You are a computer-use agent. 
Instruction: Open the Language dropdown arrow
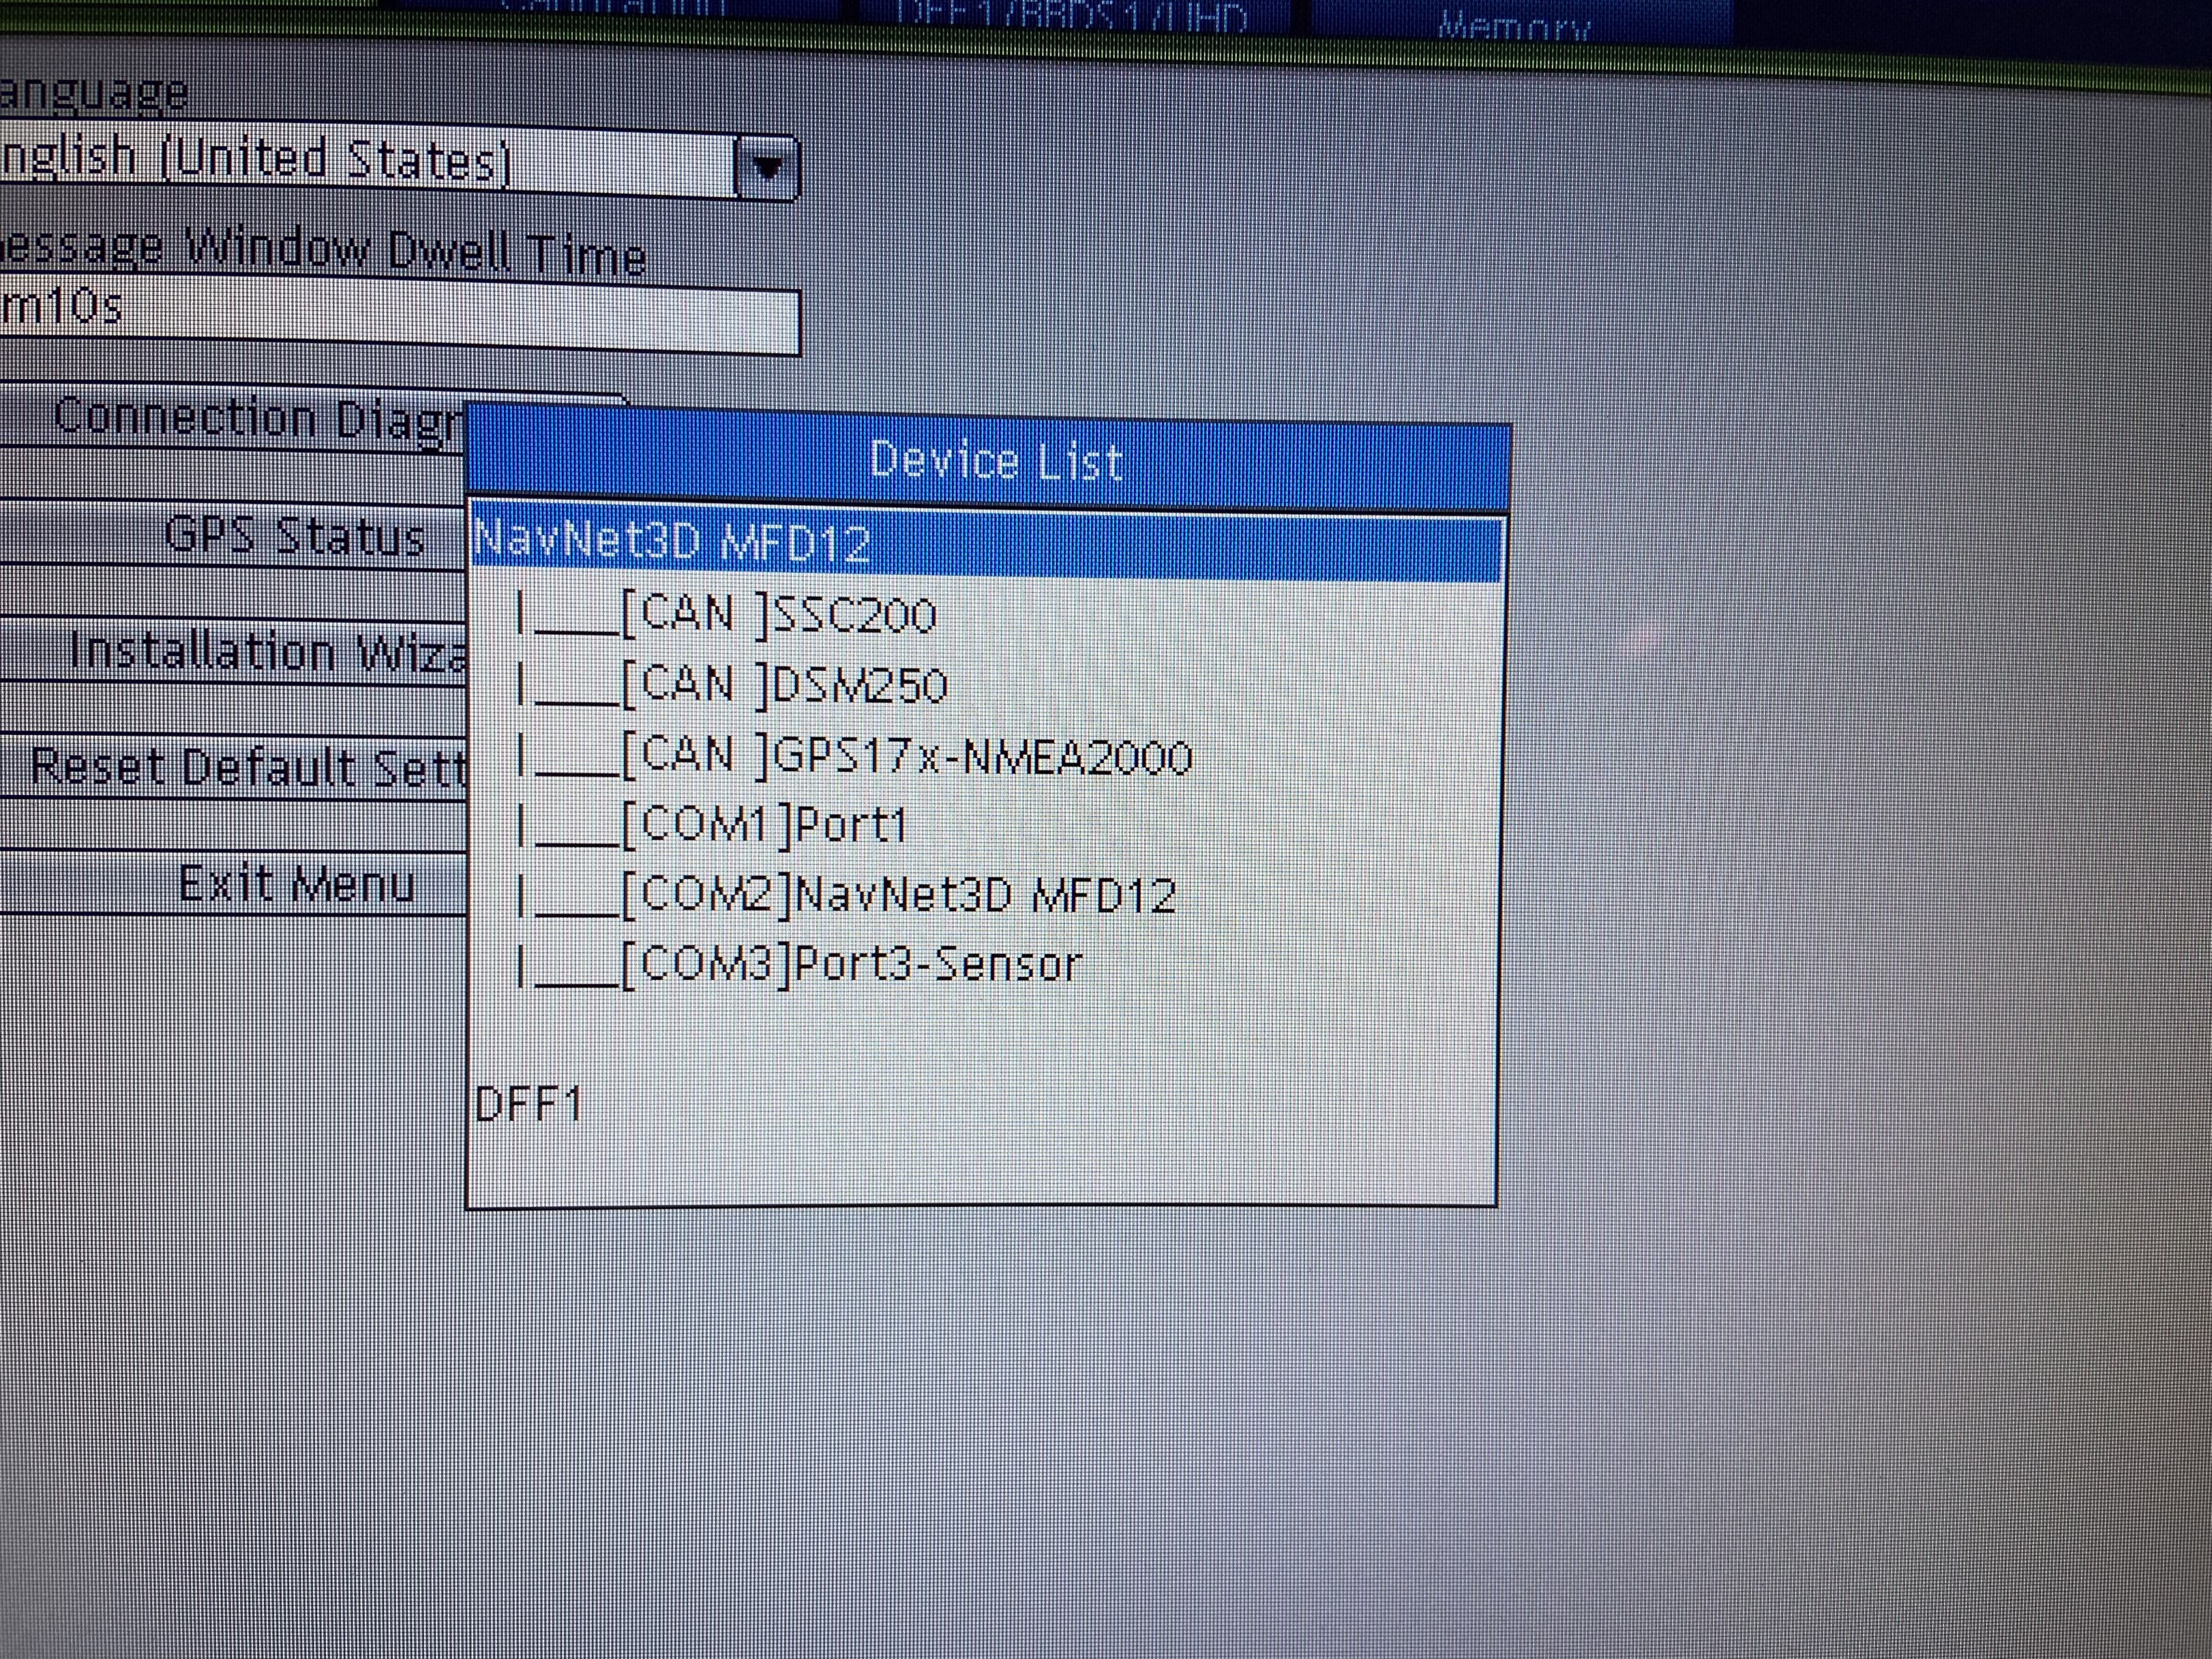click(767, 168)
